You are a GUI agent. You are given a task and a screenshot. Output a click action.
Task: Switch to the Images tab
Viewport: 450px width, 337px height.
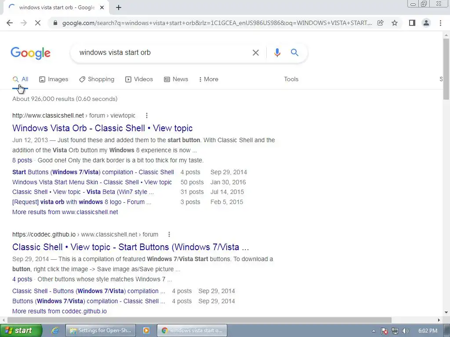(54, 79)
